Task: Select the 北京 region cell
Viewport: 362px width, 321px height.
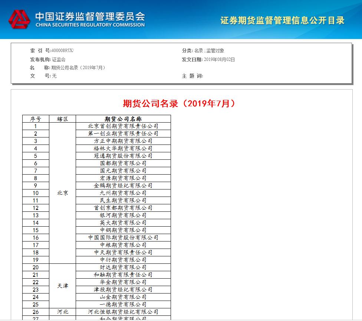Action: tap(62, 193)
